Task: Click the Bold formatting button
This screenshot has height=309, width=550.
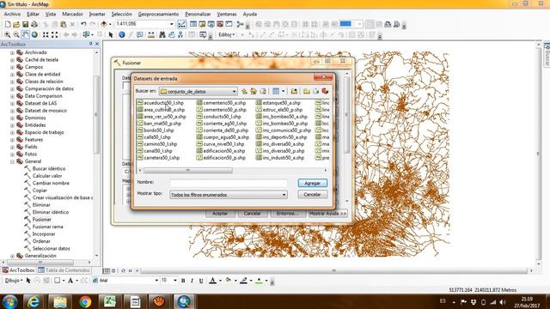Action: coord(183,281)
